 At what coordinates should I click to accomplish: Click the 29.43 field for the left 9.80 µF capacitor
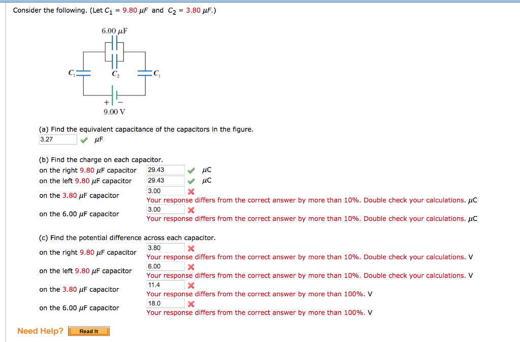pos(165,180)
